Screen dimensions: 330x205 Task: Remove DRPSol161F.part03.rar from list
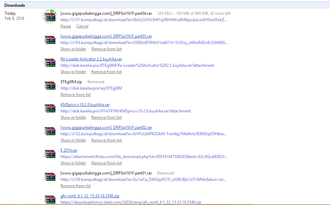click(107, 49)
